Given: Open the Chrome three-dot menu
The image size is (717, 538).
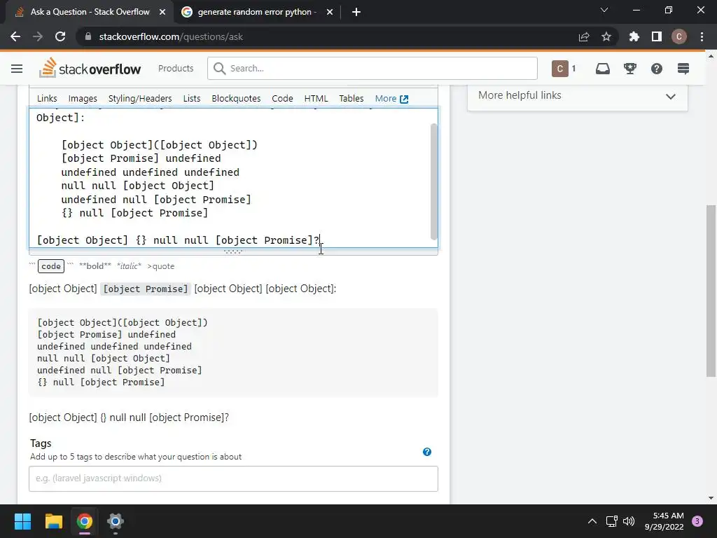Looking at the screenshot, I should pos(702,36).
